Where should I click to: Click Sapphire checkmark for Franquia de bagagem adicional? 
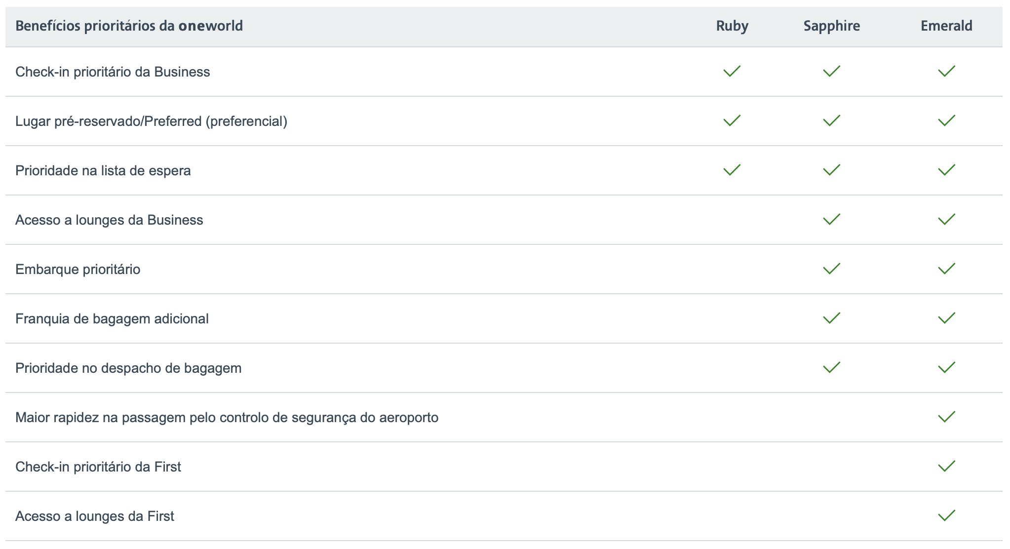[831, 318]
